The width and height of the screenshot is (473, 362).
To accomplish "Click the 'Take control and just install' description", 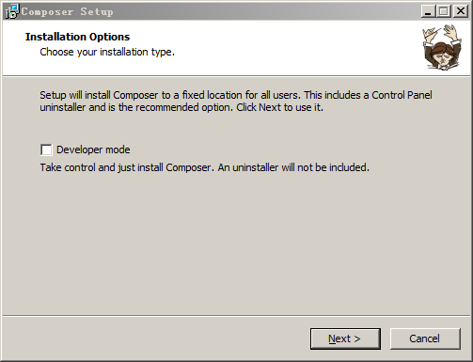I will coord(204,167).
